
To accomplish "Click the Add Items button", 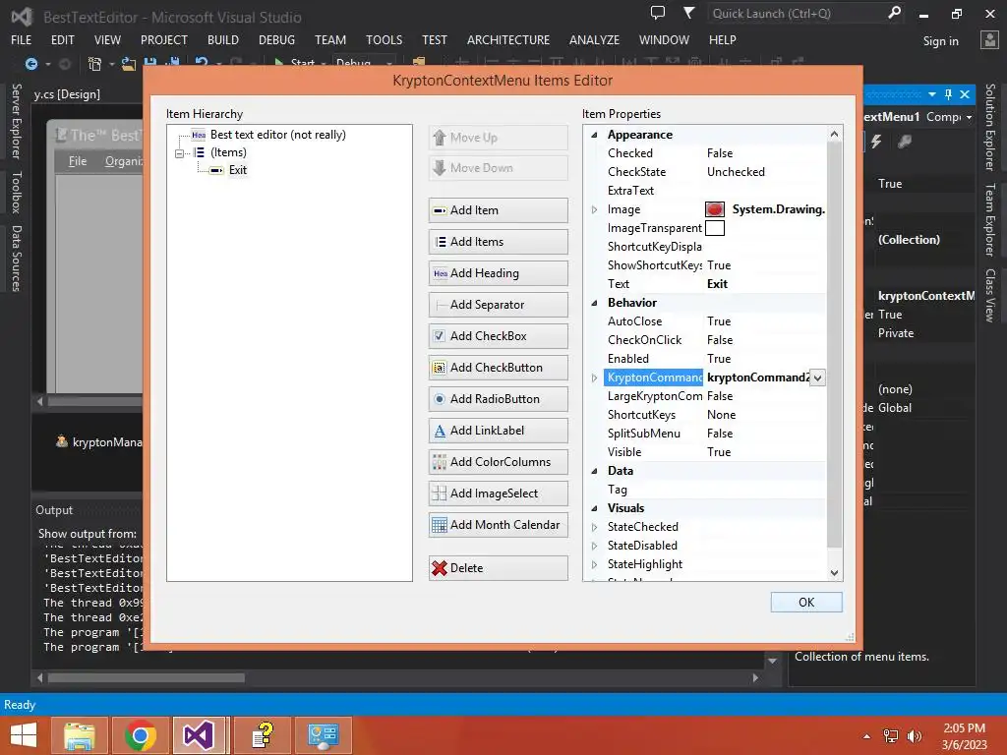I will [498, 242].
